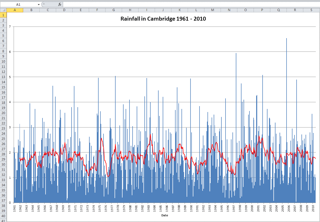This screenshot has height=222, width=320.
Task: Click in the Name Box showing A1
Action: (x=18, y=4)
